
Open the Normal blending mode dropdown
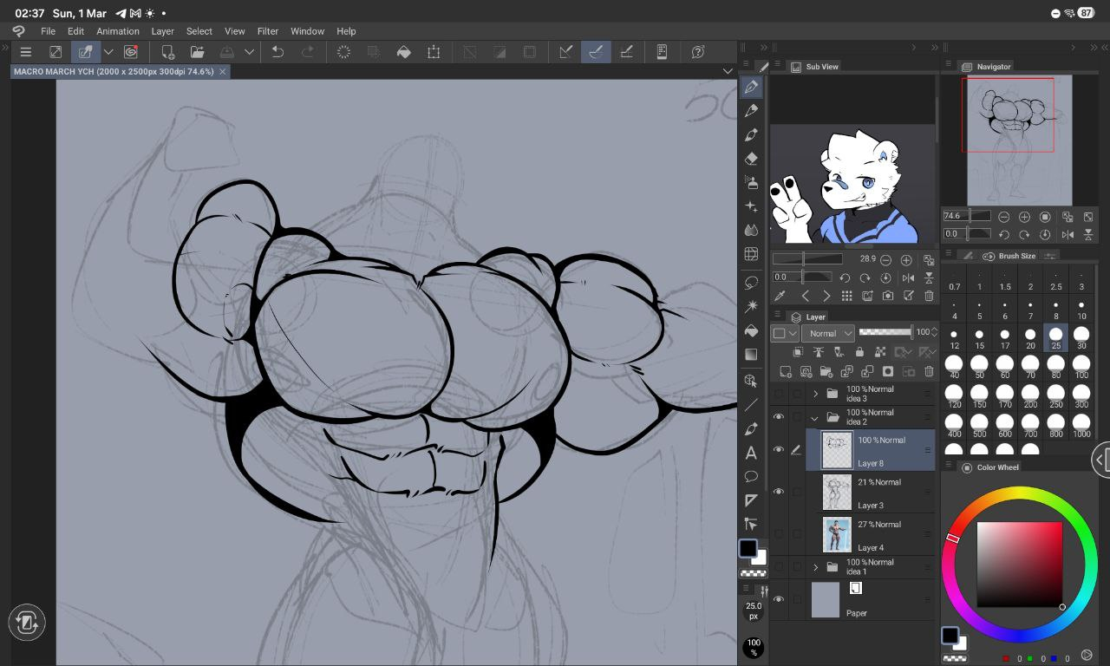[x=828, y=333]
